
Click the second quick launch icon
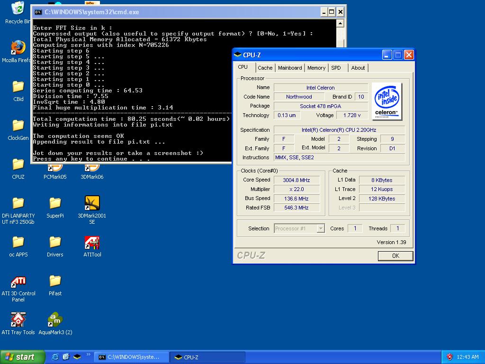[66, 357]
